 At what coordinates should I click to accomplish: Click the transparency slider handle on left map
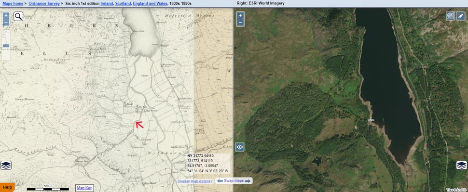pos(6,46)
